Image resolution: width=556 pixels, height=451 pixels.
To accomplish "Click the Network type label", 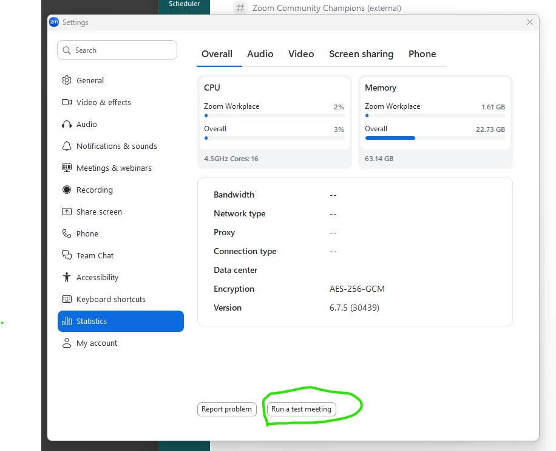I will pyautogui.click(x=240, y=214).
